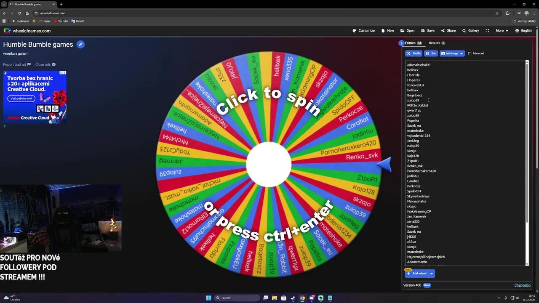Select entry R0tt3n_Rabbit in the list
This screenshot has height=303, width=539.
(x=418, y=105)
